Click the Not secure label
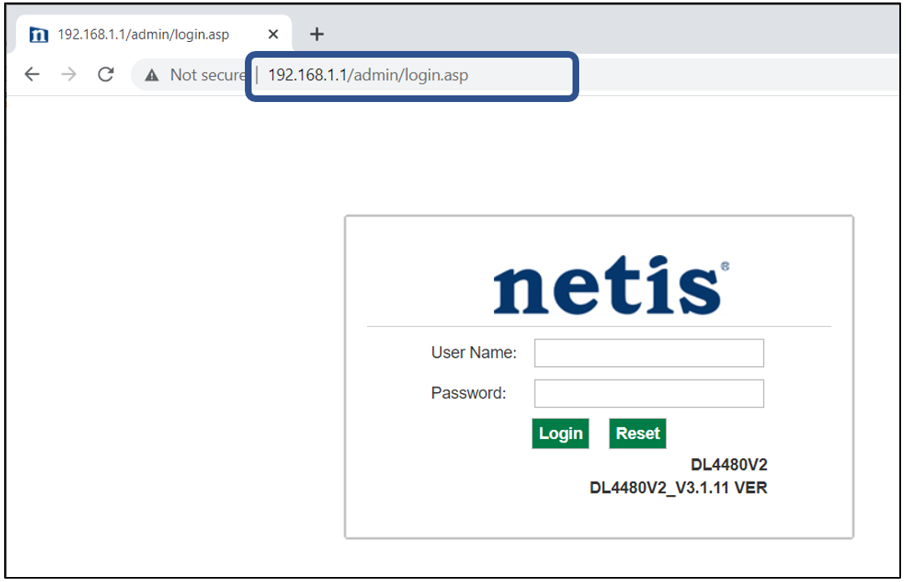 pyautogui.click(x=207, y=75)
